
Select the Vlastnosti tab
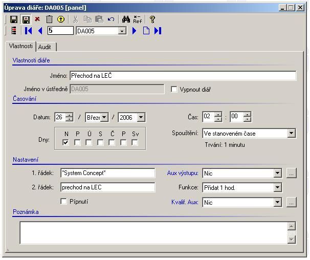[21, 46]
